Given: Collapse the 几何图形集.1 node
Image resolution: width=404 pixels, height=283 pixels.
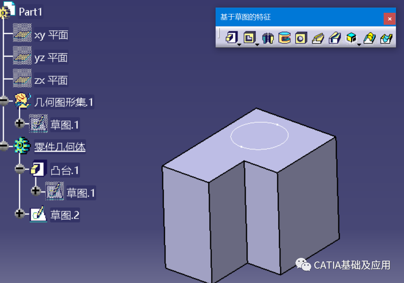Looking at the screenshot, I should point(4,100).
